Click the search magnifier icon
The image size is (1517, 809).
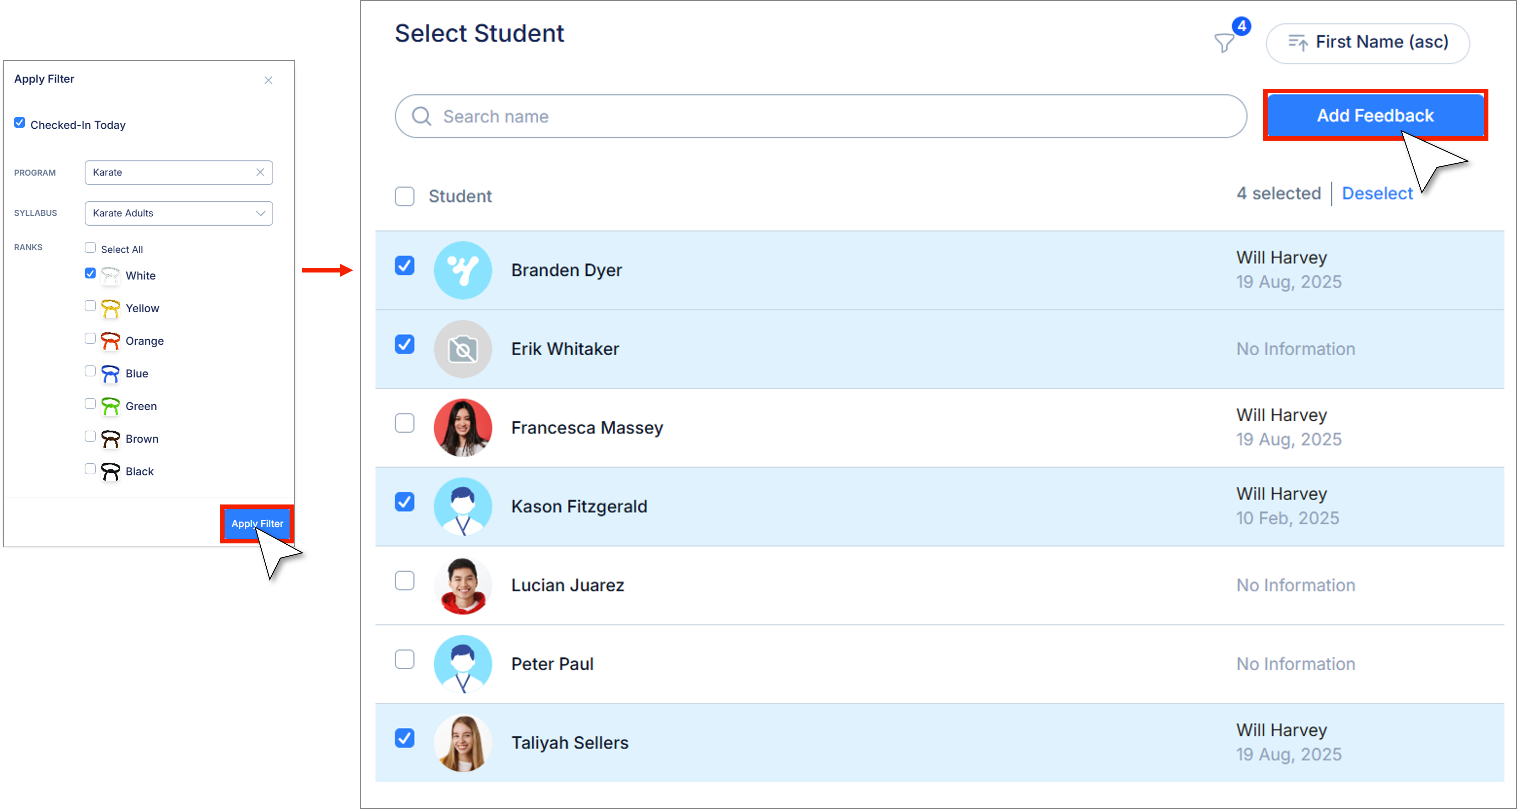click(x=421, y=116)
